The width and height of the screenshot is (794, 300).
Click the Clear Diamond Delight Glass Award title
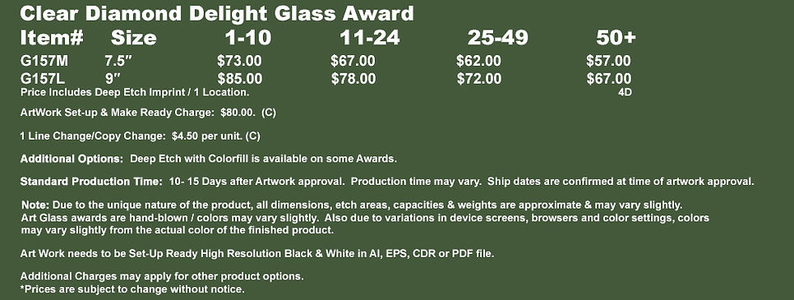coord(217,14)
